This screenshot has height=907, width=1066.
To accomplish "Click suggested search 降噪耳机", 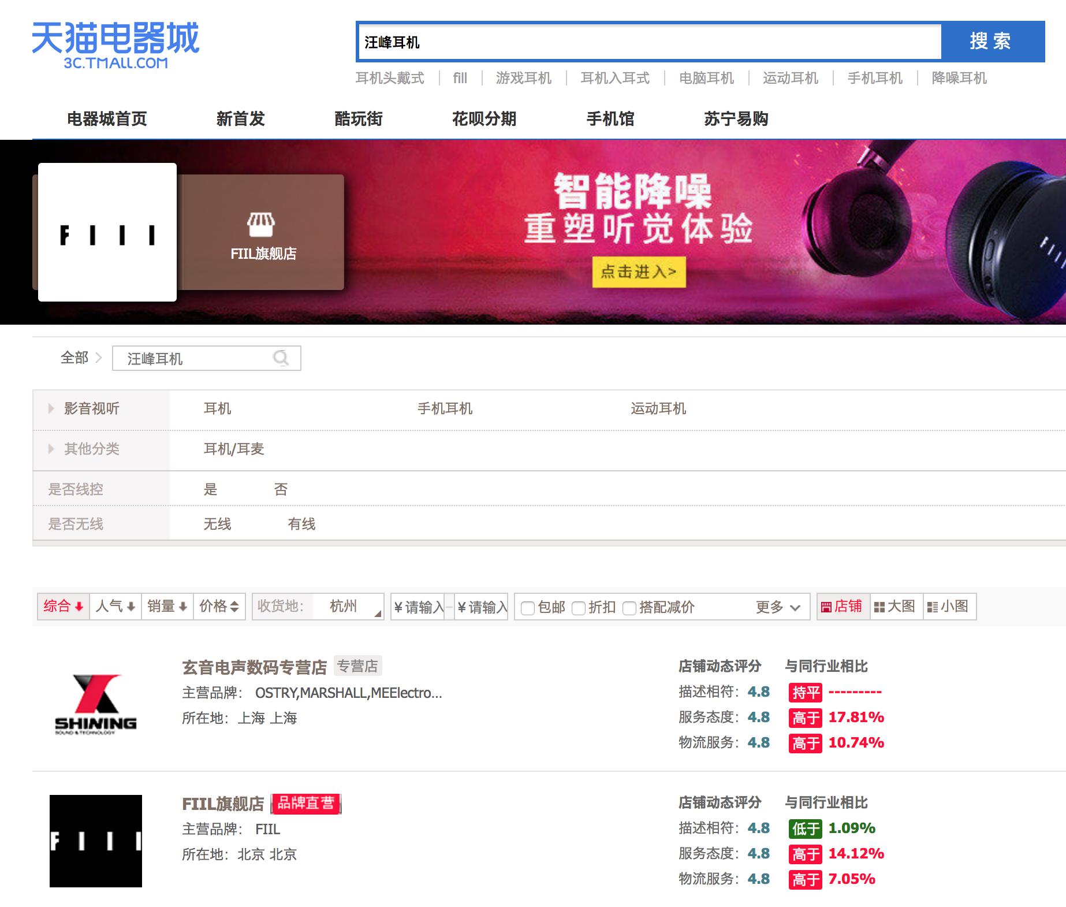I will pyautogui.click(x=959, y=78).
